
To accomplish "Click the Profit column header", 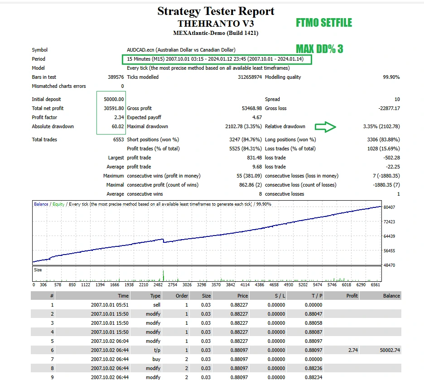I will click(352, 296).
